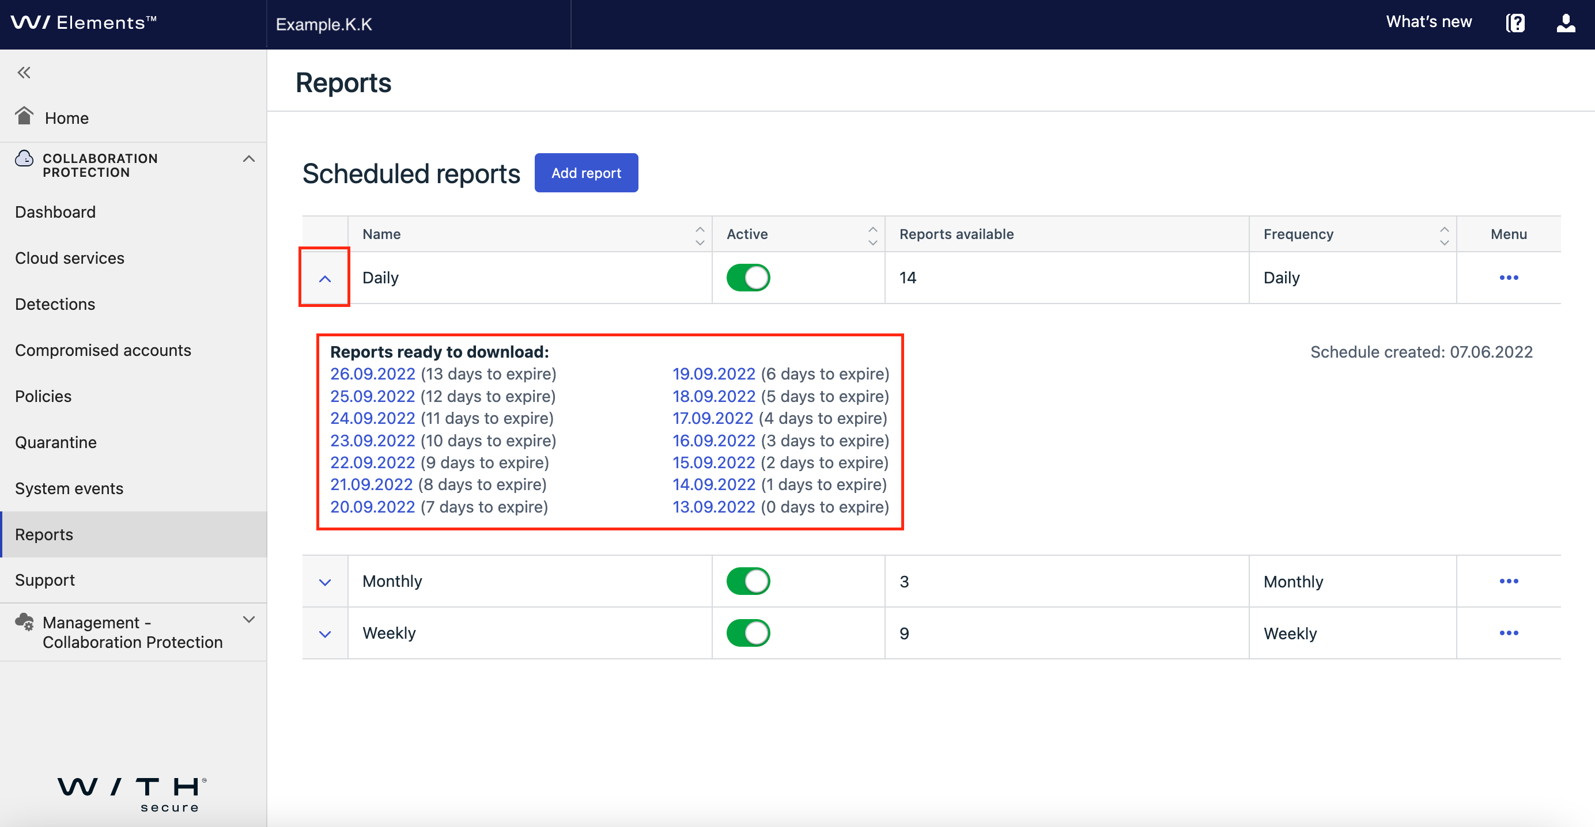Open three-dot menu for Monthly report

coord(1509,581)
